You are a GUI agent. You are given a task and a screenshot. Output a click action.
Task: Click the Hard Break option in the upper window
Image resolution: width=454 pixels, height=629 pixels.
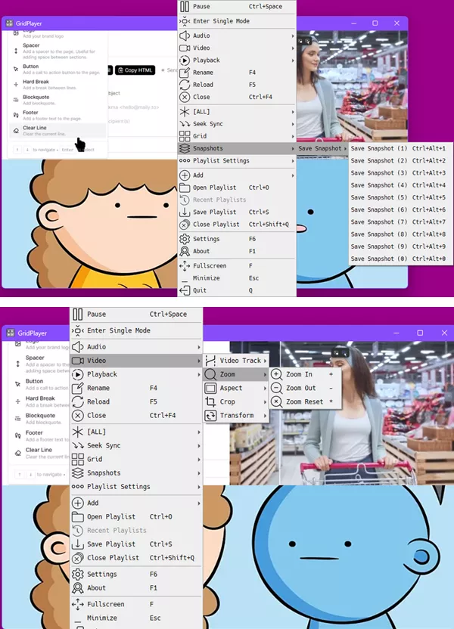click(58, 84)
